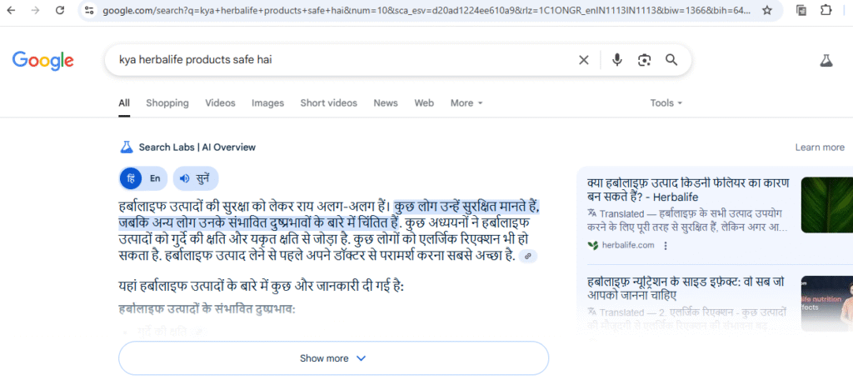Search by image with the Lens icon
This screenshot has width=853, height=380.
645,60
